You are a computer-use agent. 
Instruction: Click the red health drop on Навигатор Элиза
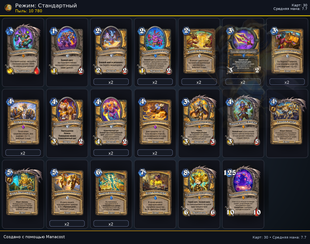pos(257,142)
